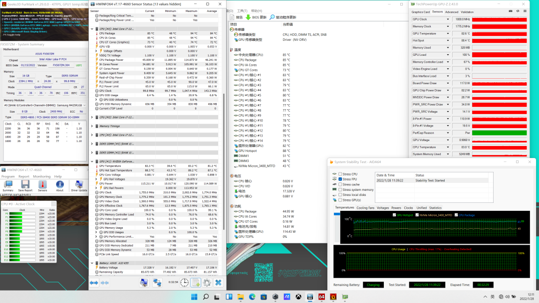This screenshot has height=303, width=539.
Task: Enable the Stress GPU(s) checkbox
Action: pos(340,200)
